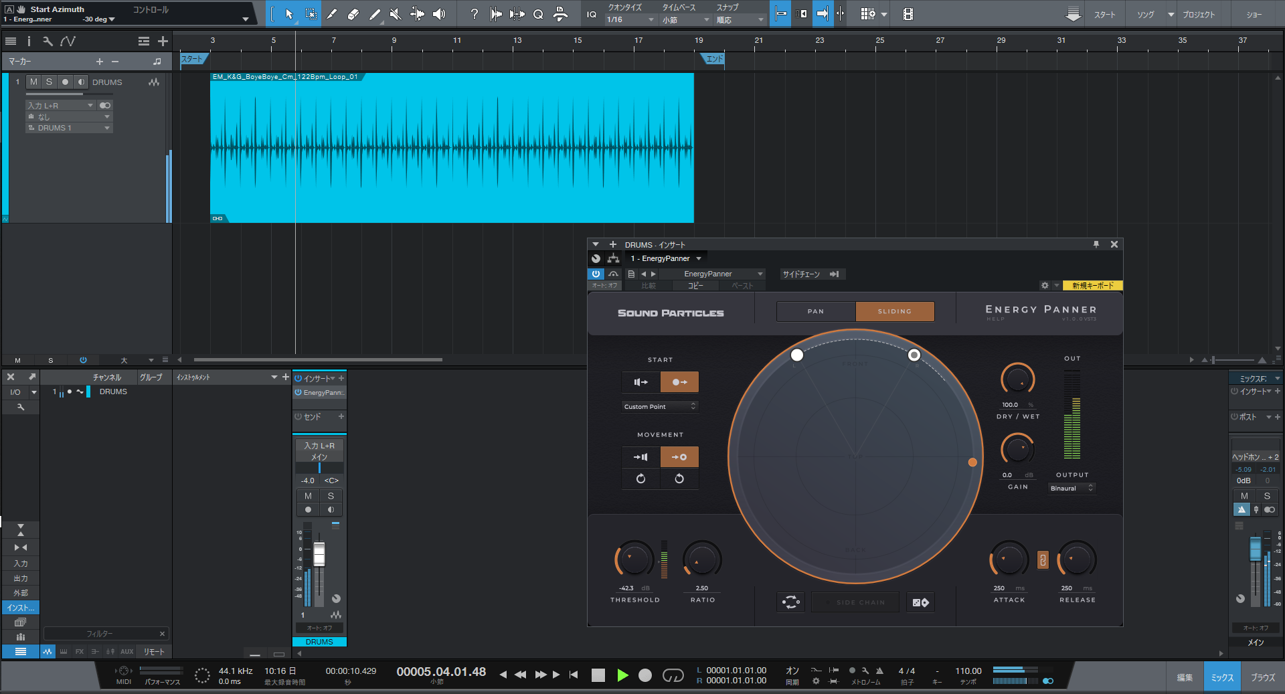Select the Listen speaker tool
The image size is (1285, 694).
click(439, 14)
